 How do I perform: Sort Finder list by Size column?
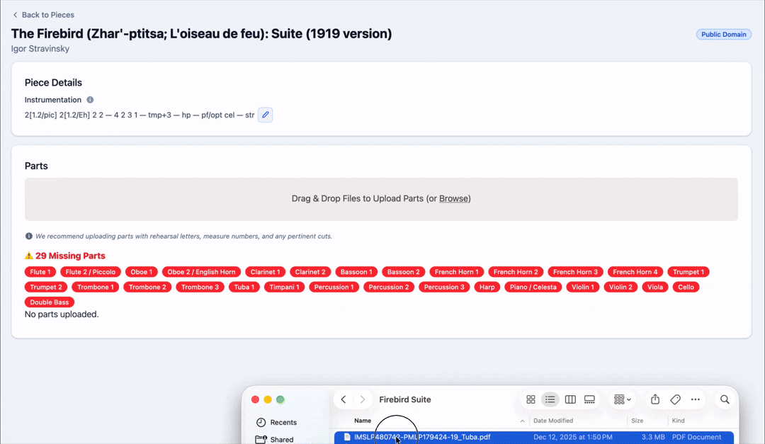point(637,421)
